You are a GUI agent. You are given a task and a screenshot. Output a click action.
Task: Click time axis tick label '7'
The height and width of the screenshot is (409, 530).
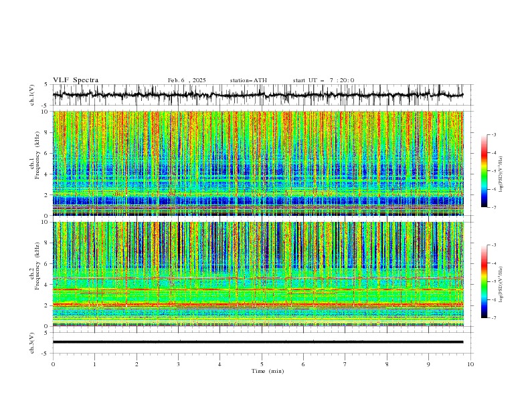pos(345,364)
